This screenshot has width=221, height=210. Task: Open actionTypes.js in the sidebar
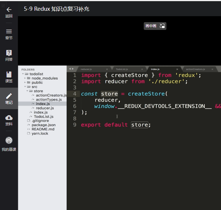[x=49, y=100]
